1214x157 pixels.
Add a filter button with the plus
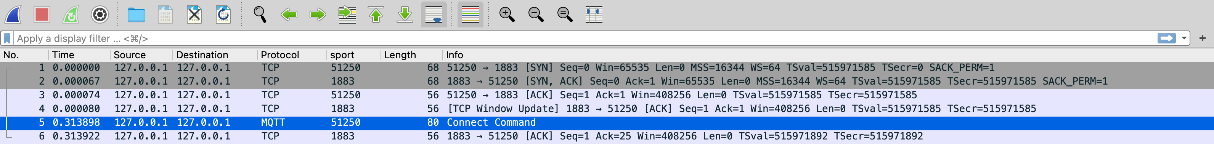pos(1202,38)
